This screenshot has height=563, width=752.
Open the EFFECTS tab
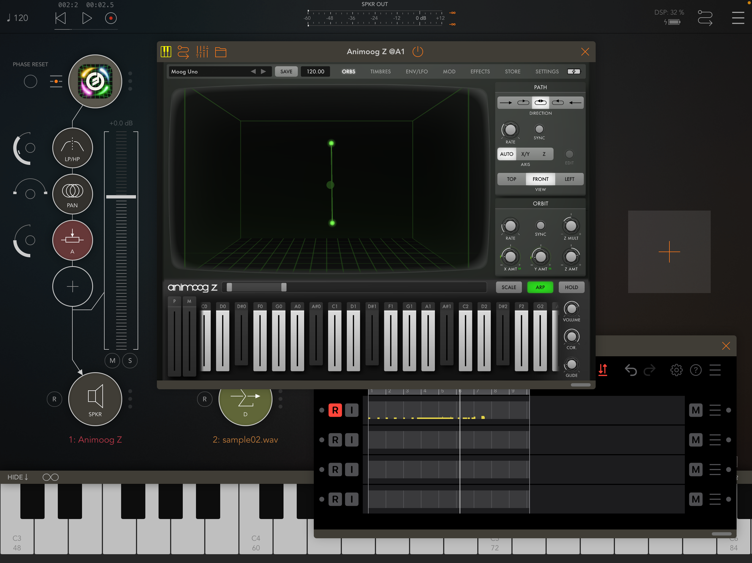pos(480,71)
